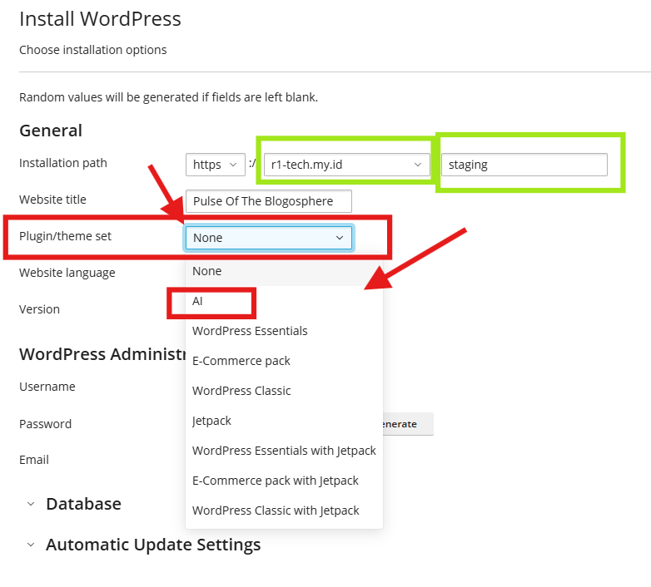Choose WordPress Essentials option
Screen dimensions: 651x587
click(x=284, y=331)
